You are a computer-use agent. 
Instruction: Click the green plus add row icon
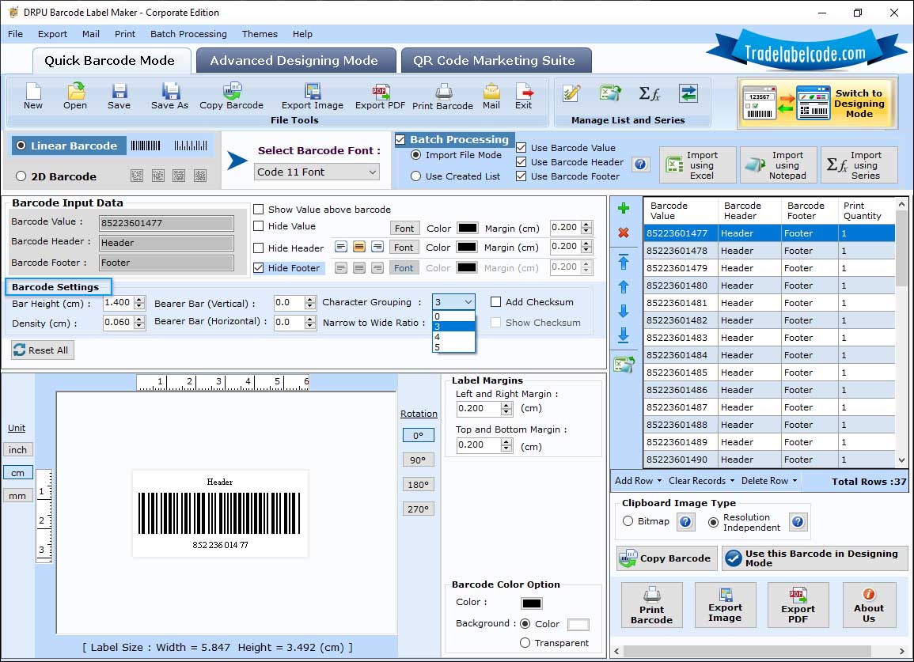coord(624,209)
